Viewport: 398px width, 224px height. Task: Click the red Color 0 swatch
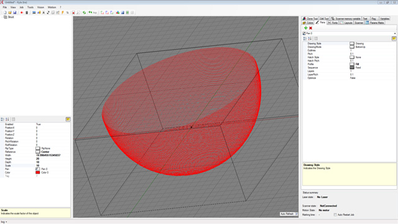coord(37,172)
